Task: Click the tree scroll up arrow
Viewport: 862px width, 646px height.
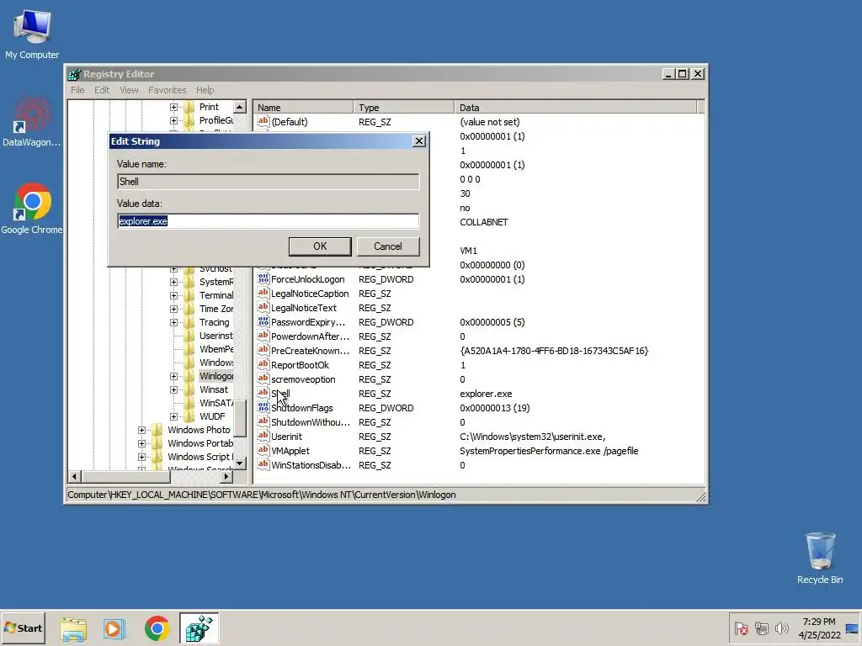Action: coord(240,107)
